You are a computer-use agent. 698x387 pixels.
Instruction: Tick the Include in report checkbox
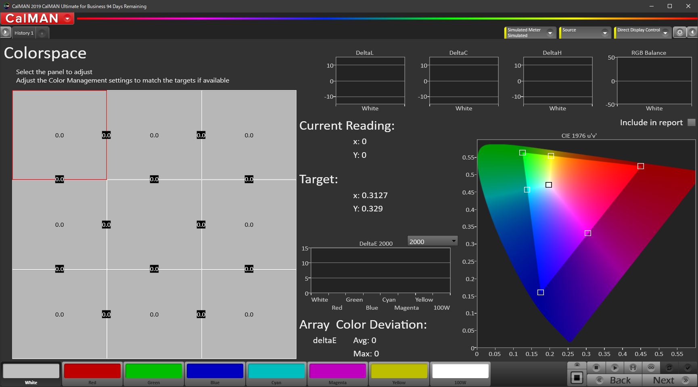(691, 122)
